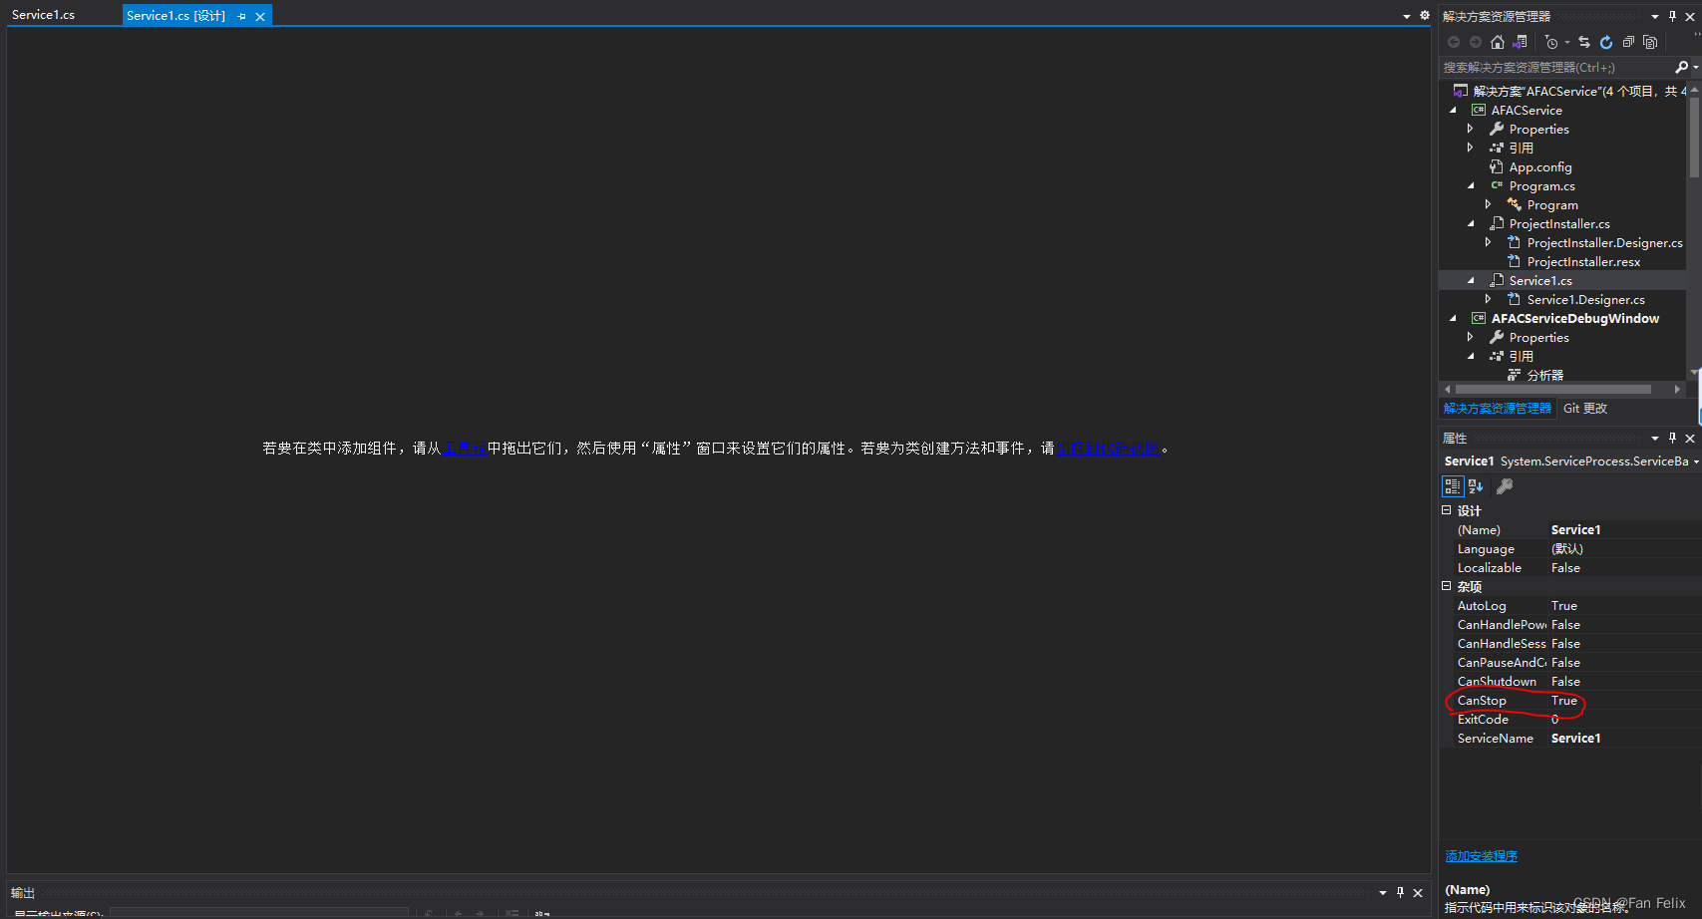
Task: Collapse the Program.cs node
Action: point(1471,186)
